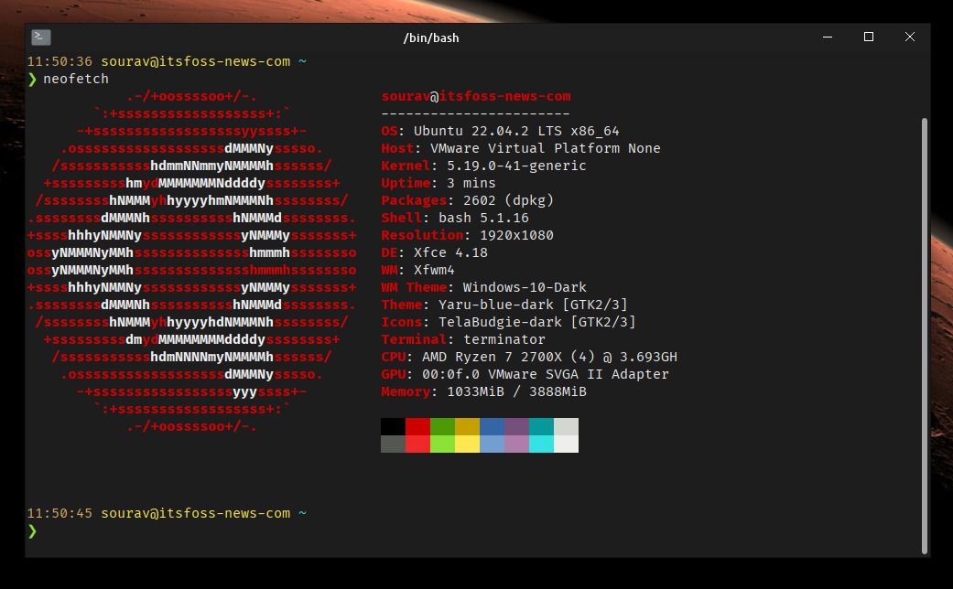Image resolution: width=953 pixels, height=589 pixels.
Task: Maximize the terminal window
Action: pyautogui.click(x=867, y=37)
